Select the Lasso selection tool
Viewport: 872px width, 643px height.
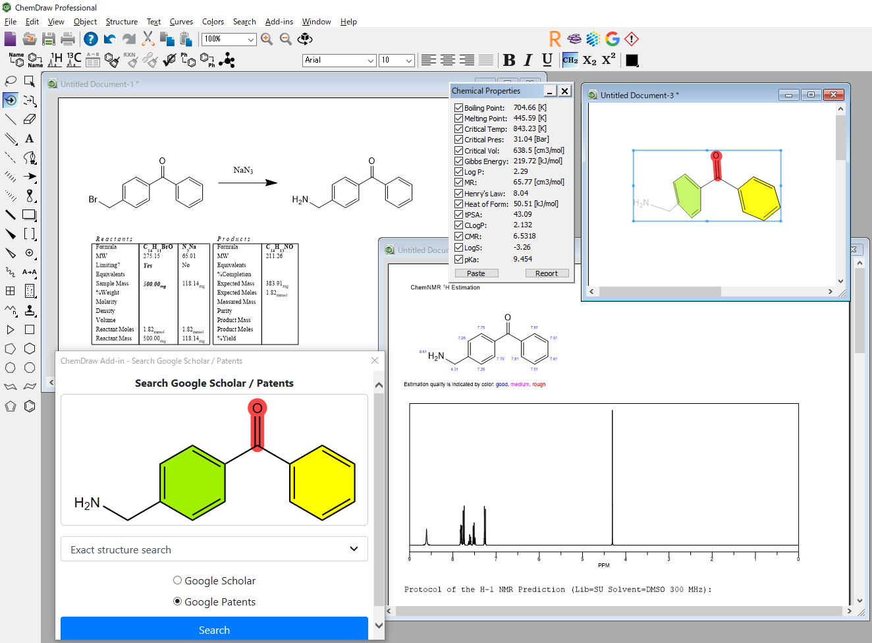10,81
